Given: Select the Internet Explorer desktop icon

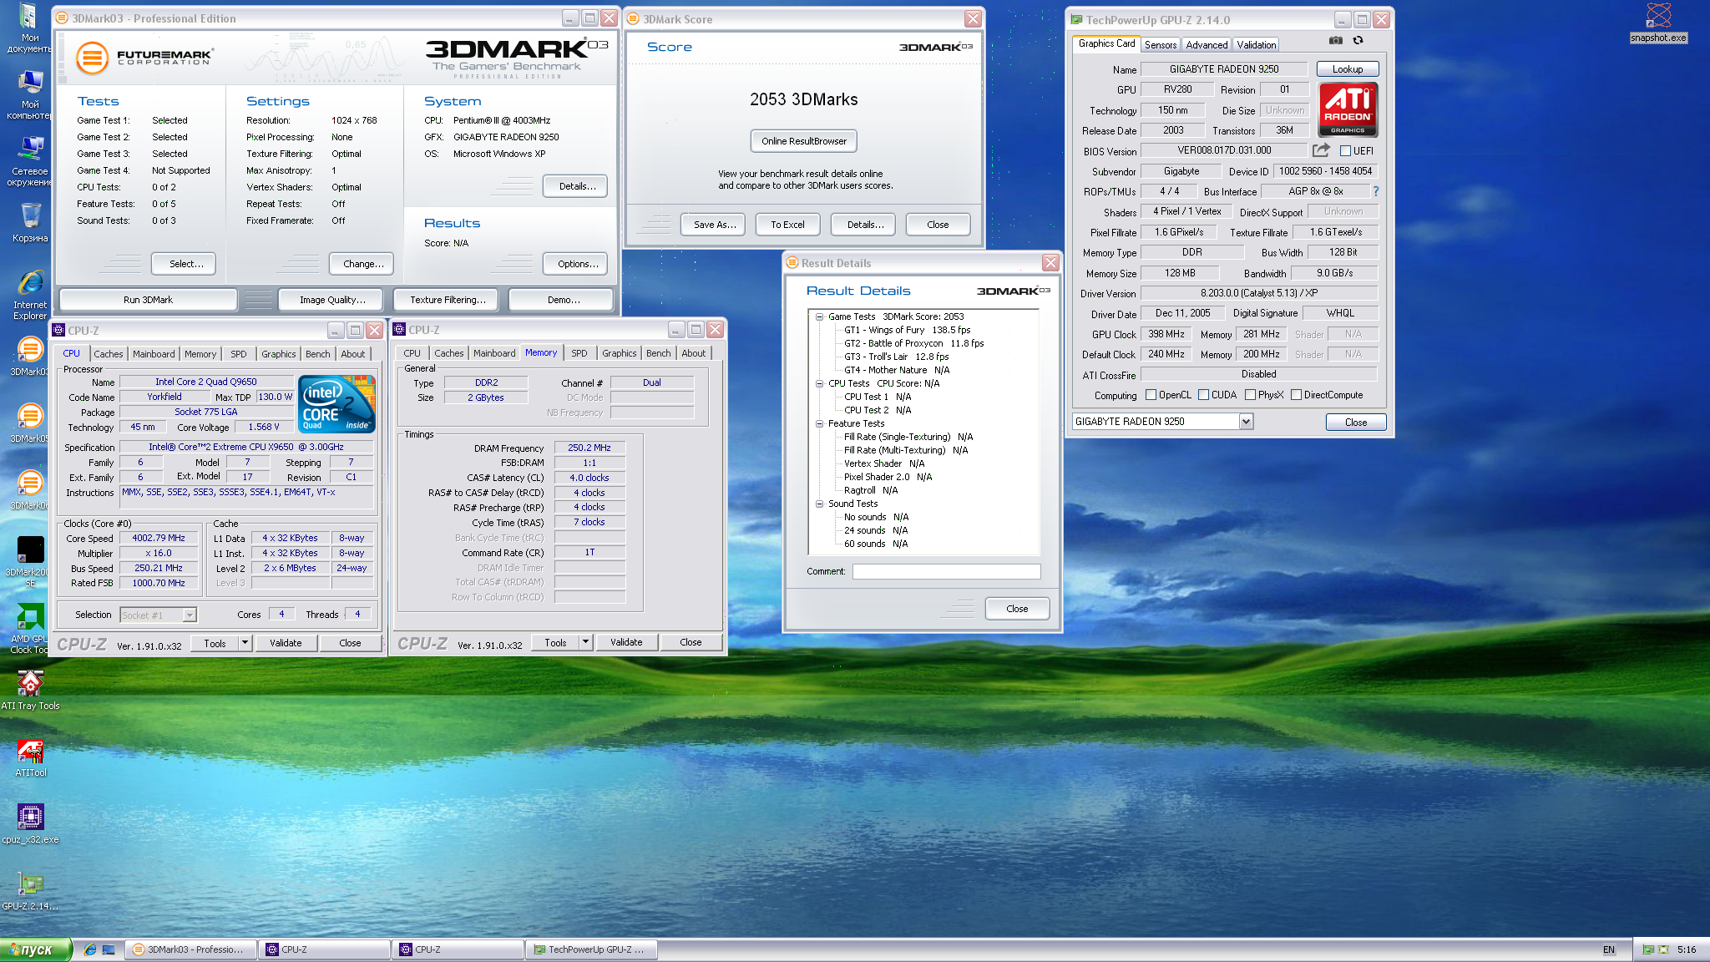Looking at the screenshot, I should (x=30, y=295).
